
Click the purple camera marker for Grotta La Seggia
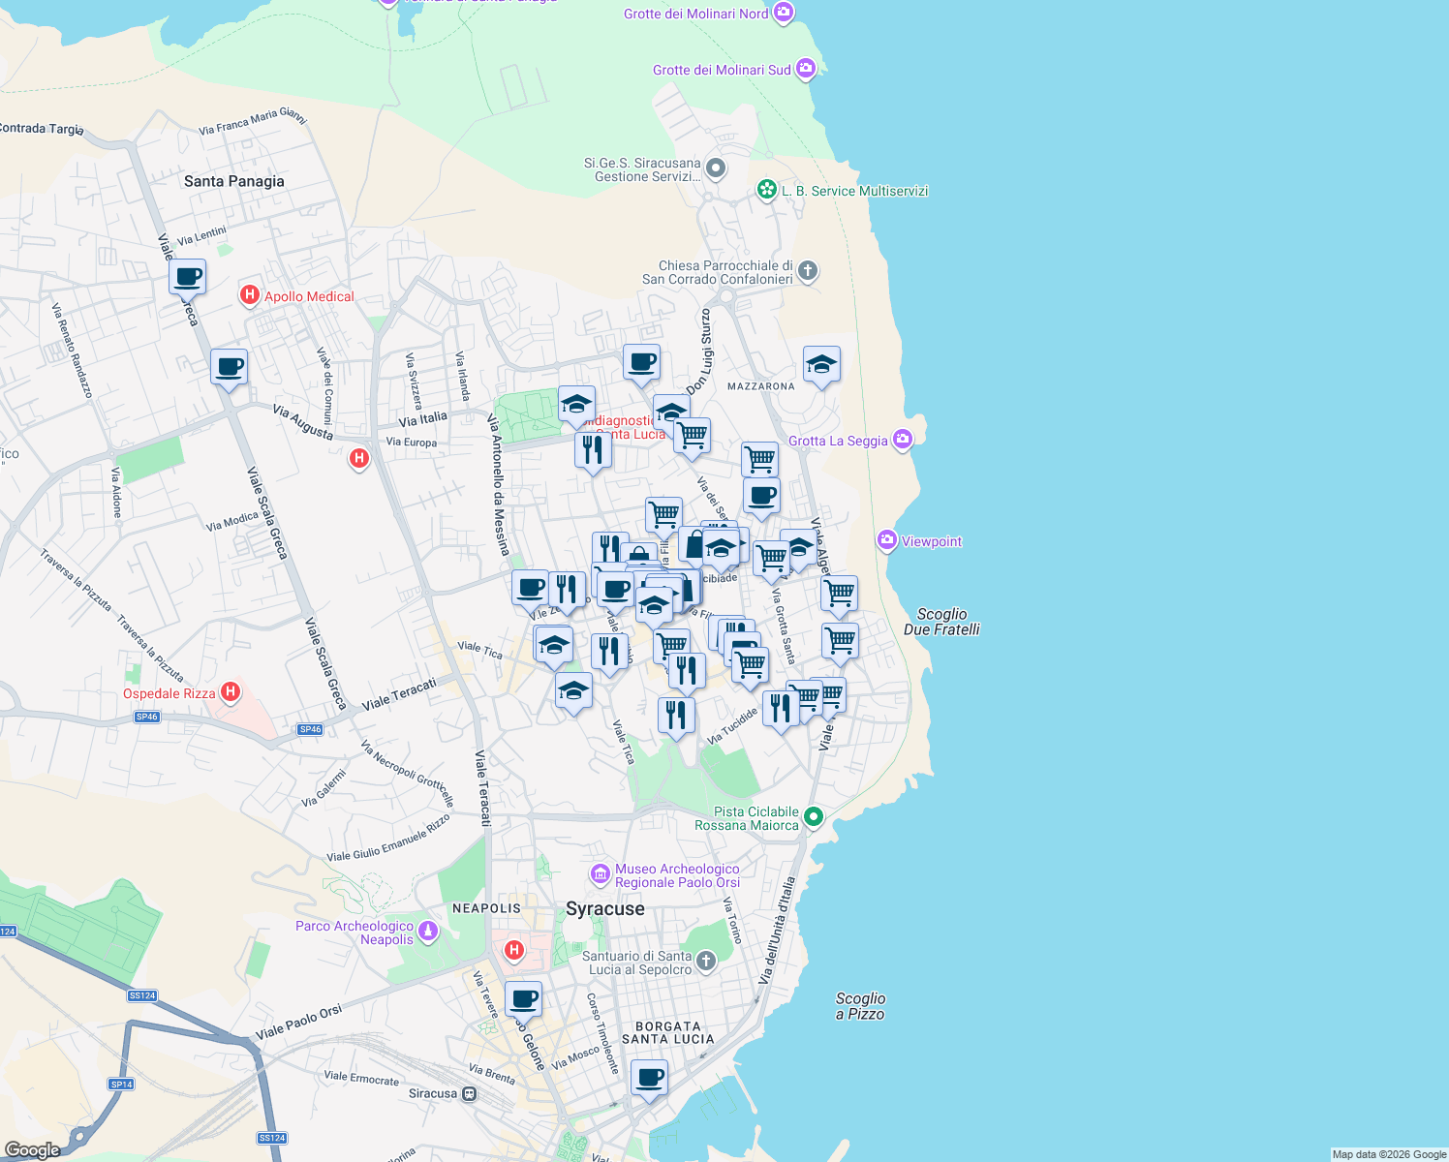point(901,439)
